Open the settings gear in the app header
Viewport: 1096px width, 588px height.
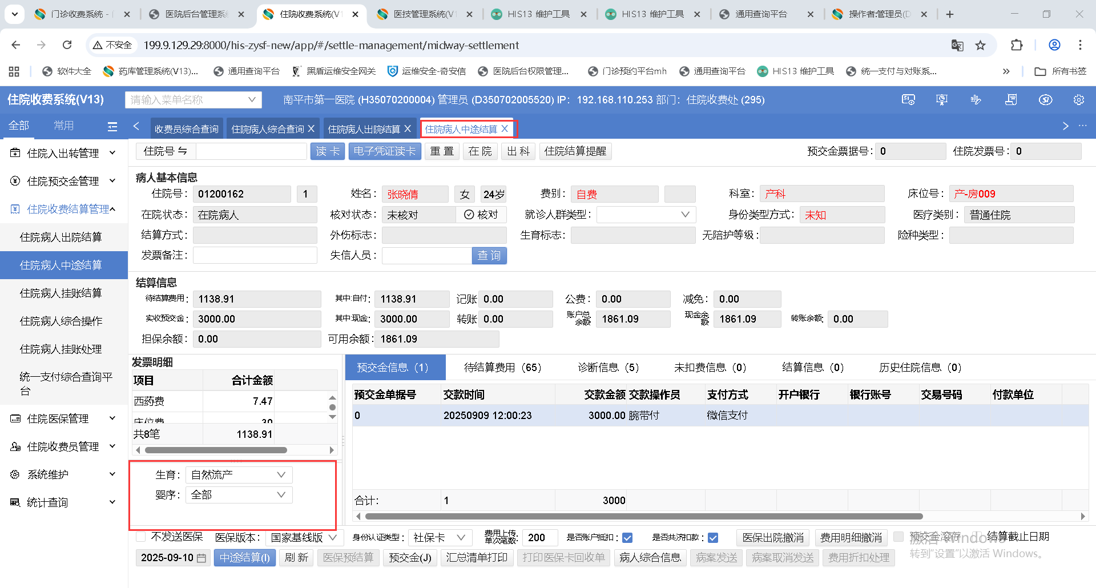[1079, 100]
